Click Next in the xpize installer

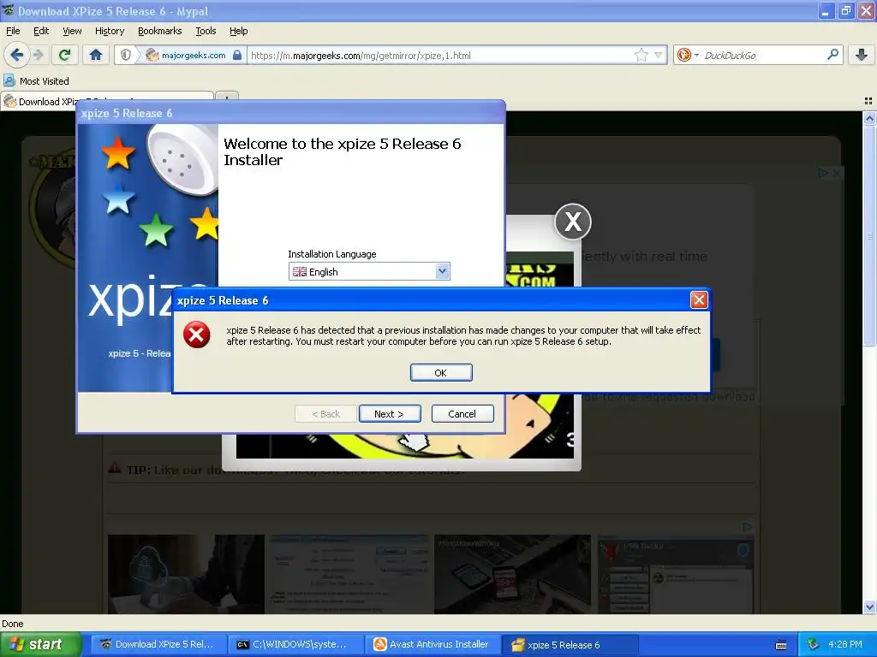(390, 414)
